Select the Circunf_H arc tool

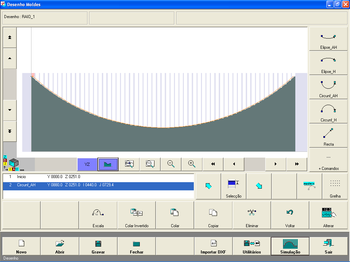(x=328, y=112)
